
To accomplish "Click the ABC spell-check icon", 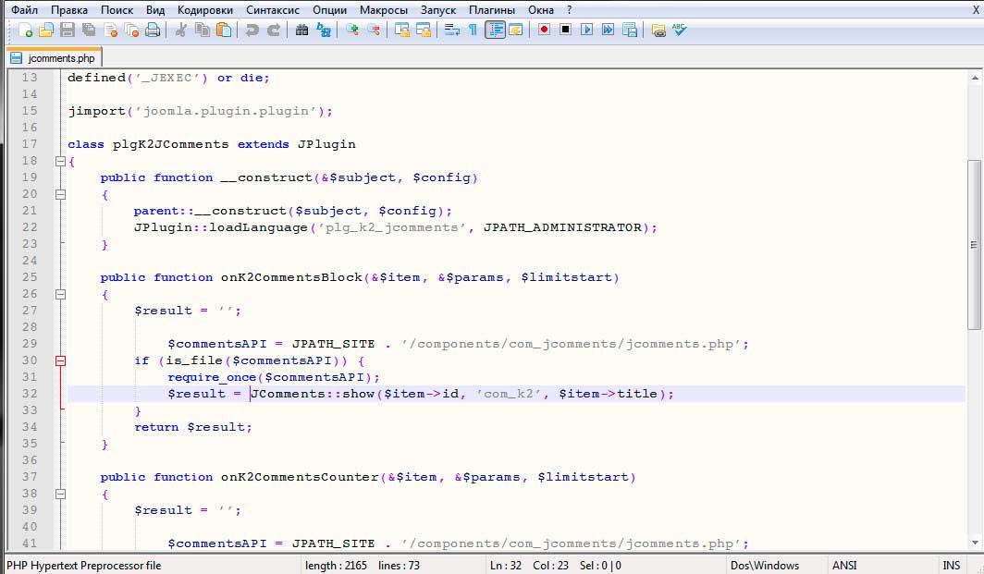I will (x=679, y=30).
